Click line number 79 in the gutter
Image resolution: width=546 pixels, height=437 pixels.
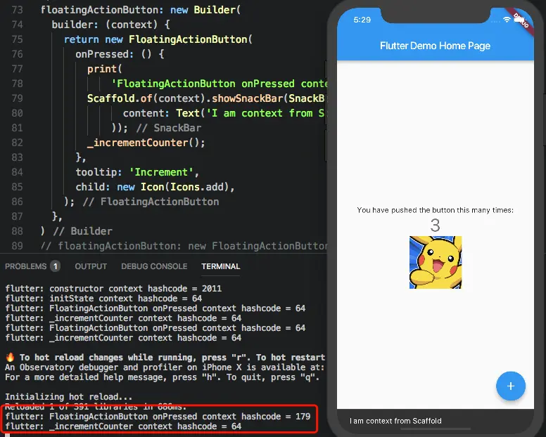tap(17, 98)
